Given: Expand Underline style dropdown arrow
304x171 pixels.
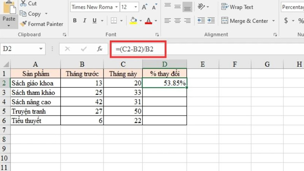Looking at the screenshot, I should 102,21.
